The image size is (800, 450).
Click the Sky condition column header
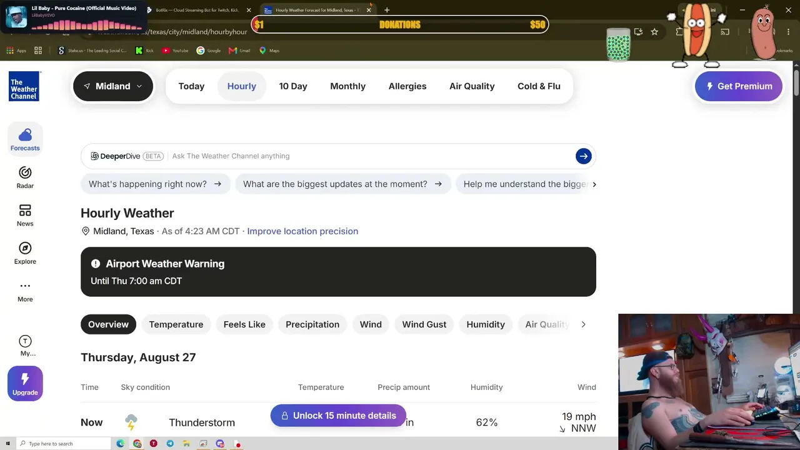145,387
